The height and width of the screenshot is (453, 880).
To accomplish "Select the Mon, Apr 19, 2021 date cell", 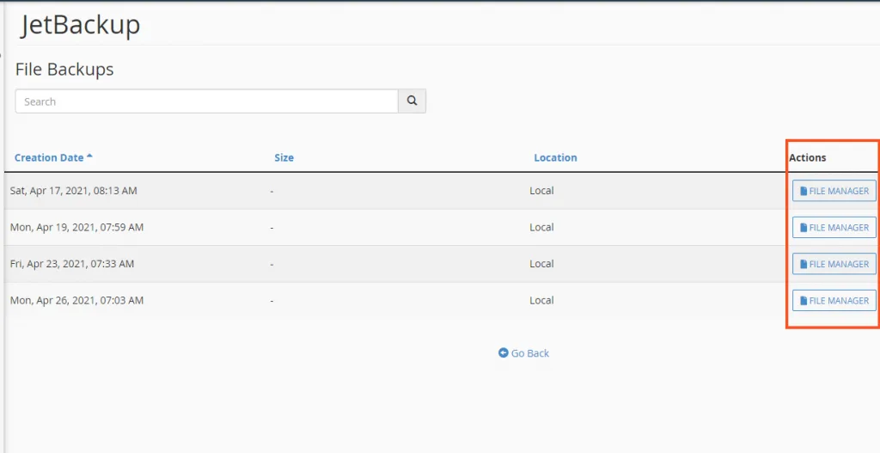I will (x=76, y=228).
